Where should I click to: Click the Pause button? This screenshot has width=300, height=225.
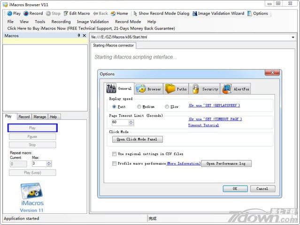coord(32,136)
